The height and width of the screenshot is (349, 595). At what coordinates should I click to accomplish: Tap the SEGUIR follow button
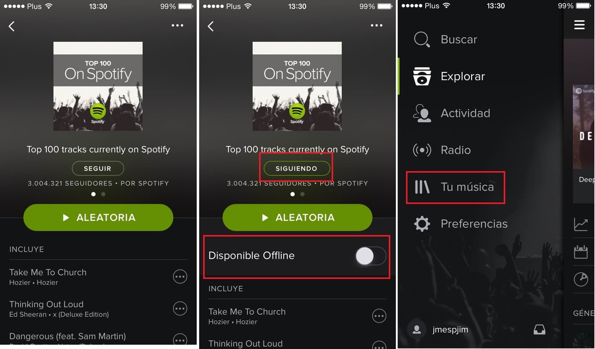point(98,168)
